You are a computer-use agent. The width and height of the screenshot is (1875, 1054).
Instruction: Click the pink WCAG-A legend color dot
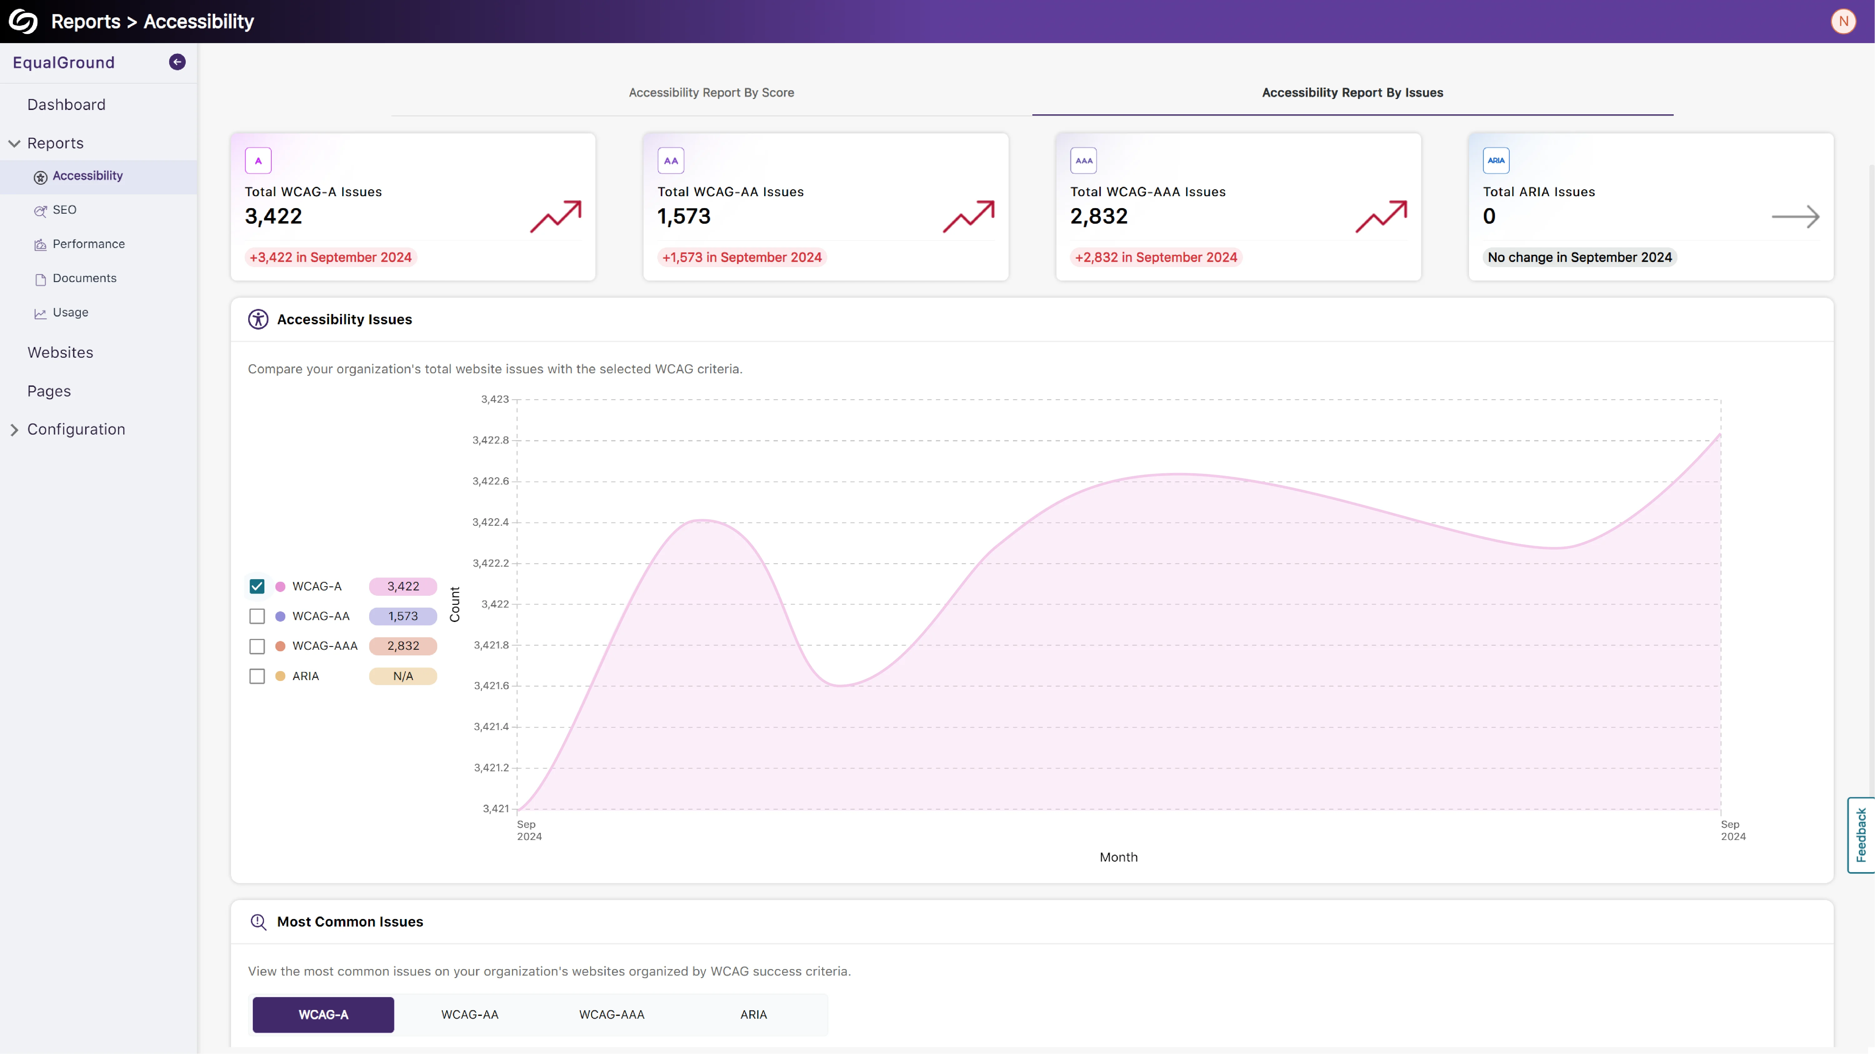point(280,586)
